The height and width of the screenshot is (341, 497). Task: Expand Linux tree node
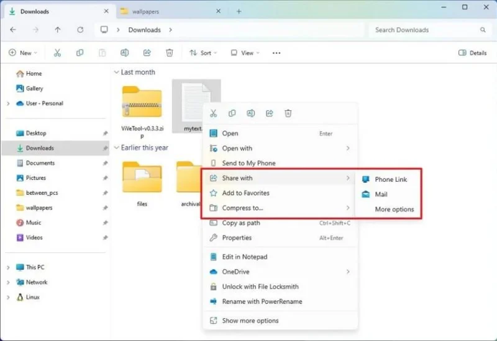(8, 297)
